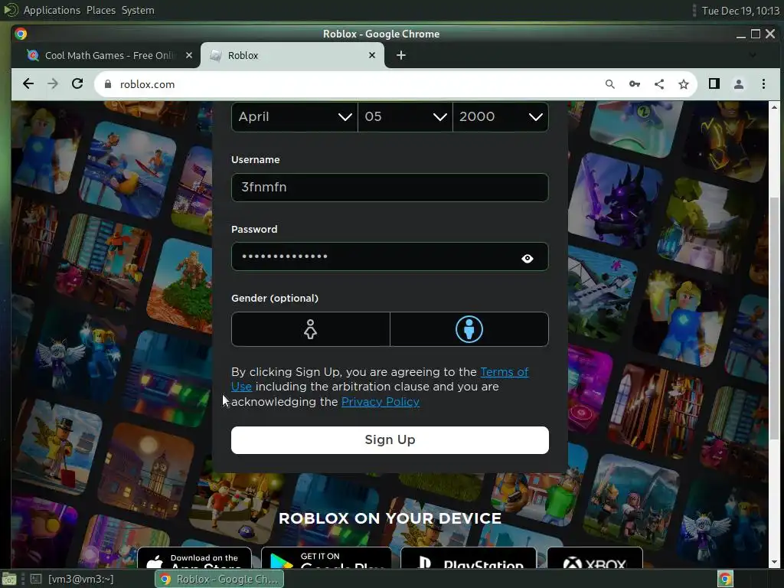
Task: Click the scrollbar down arrow
Action: pyautogui.click(x=774, y=562)
